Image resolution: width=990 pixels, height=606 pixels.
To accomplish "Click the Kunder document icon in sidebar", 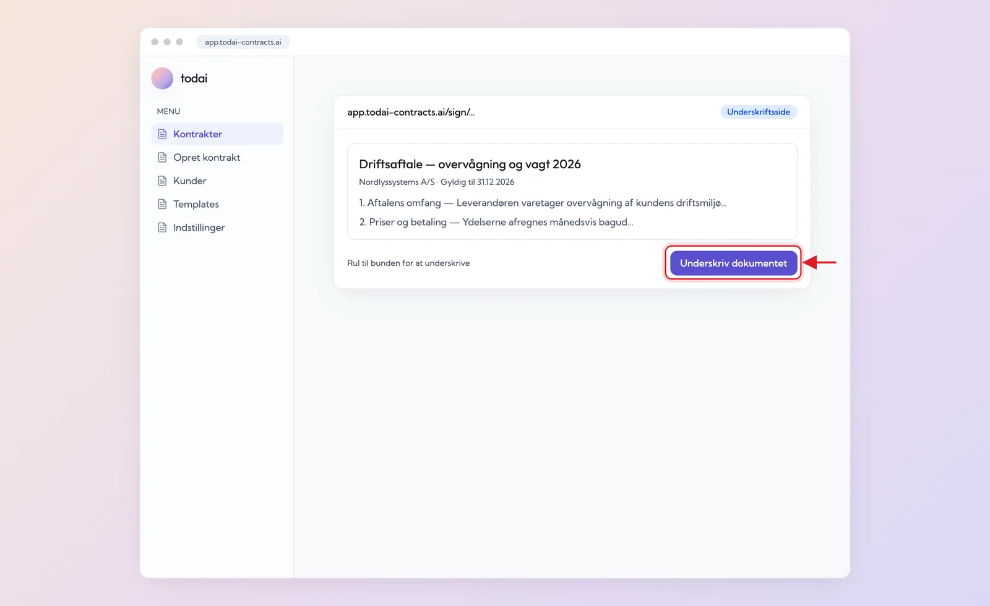I will click(162, 181).
